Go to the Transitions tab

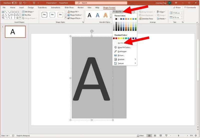coord(42,7)
